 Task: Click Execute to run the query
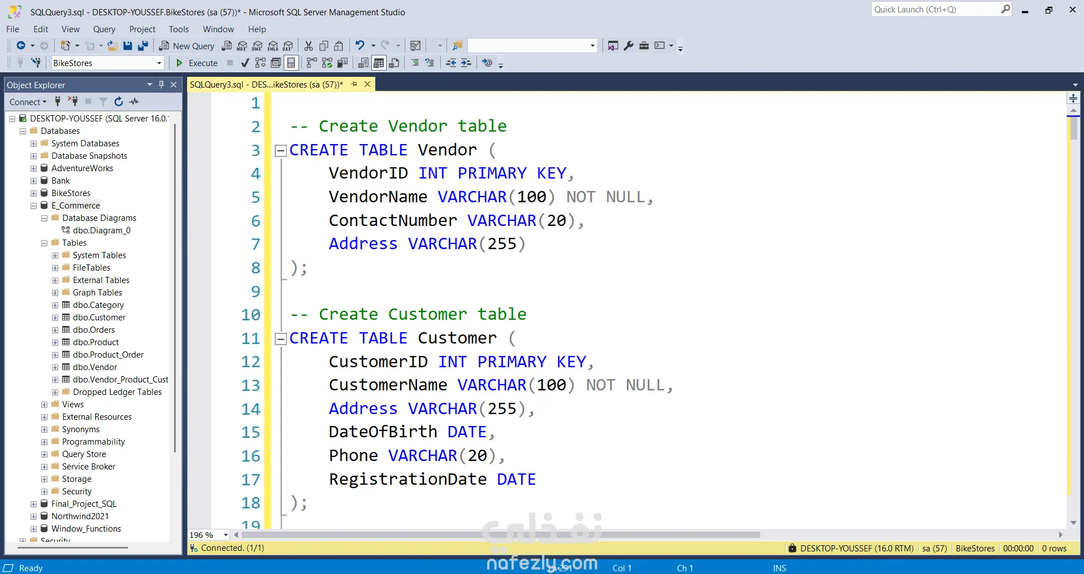click(197, 63)
